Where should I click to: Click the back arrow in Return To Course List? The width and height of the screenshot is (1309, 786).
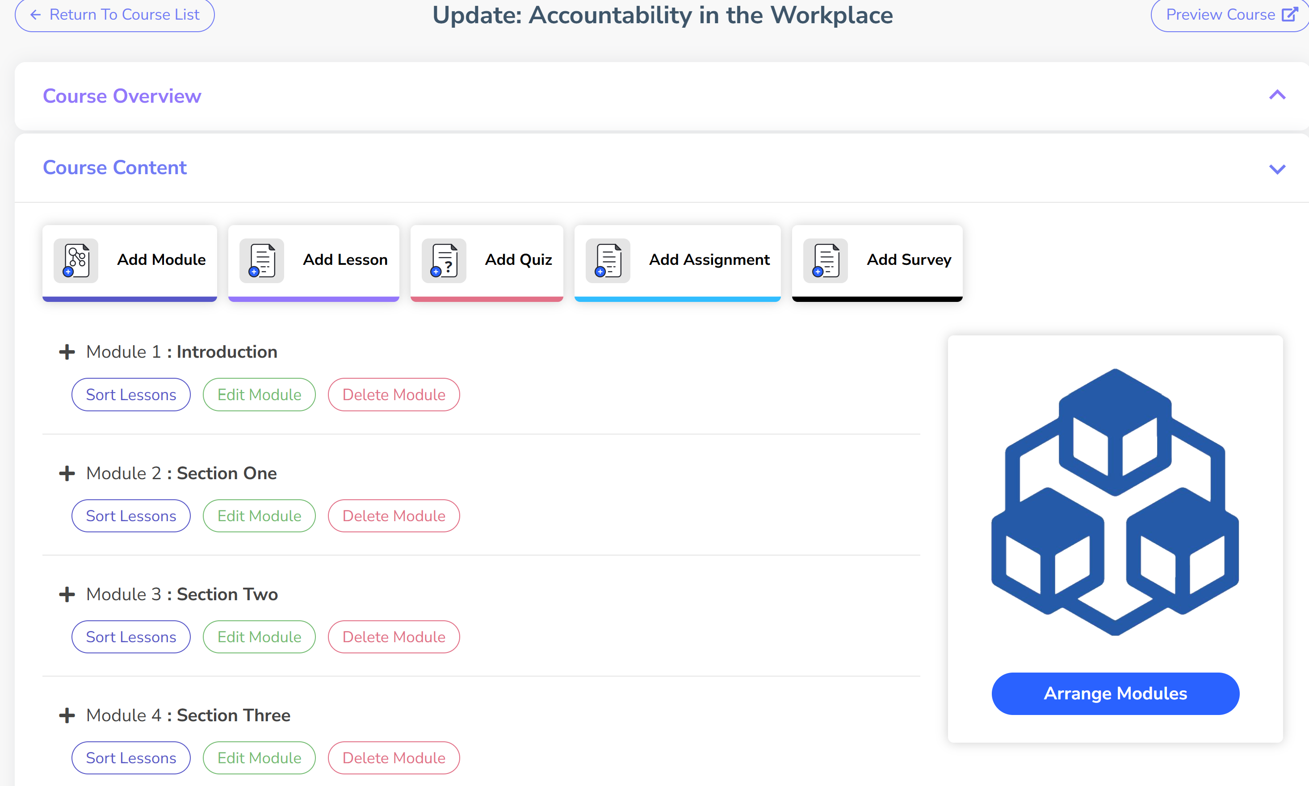click(x=35, y=14)
